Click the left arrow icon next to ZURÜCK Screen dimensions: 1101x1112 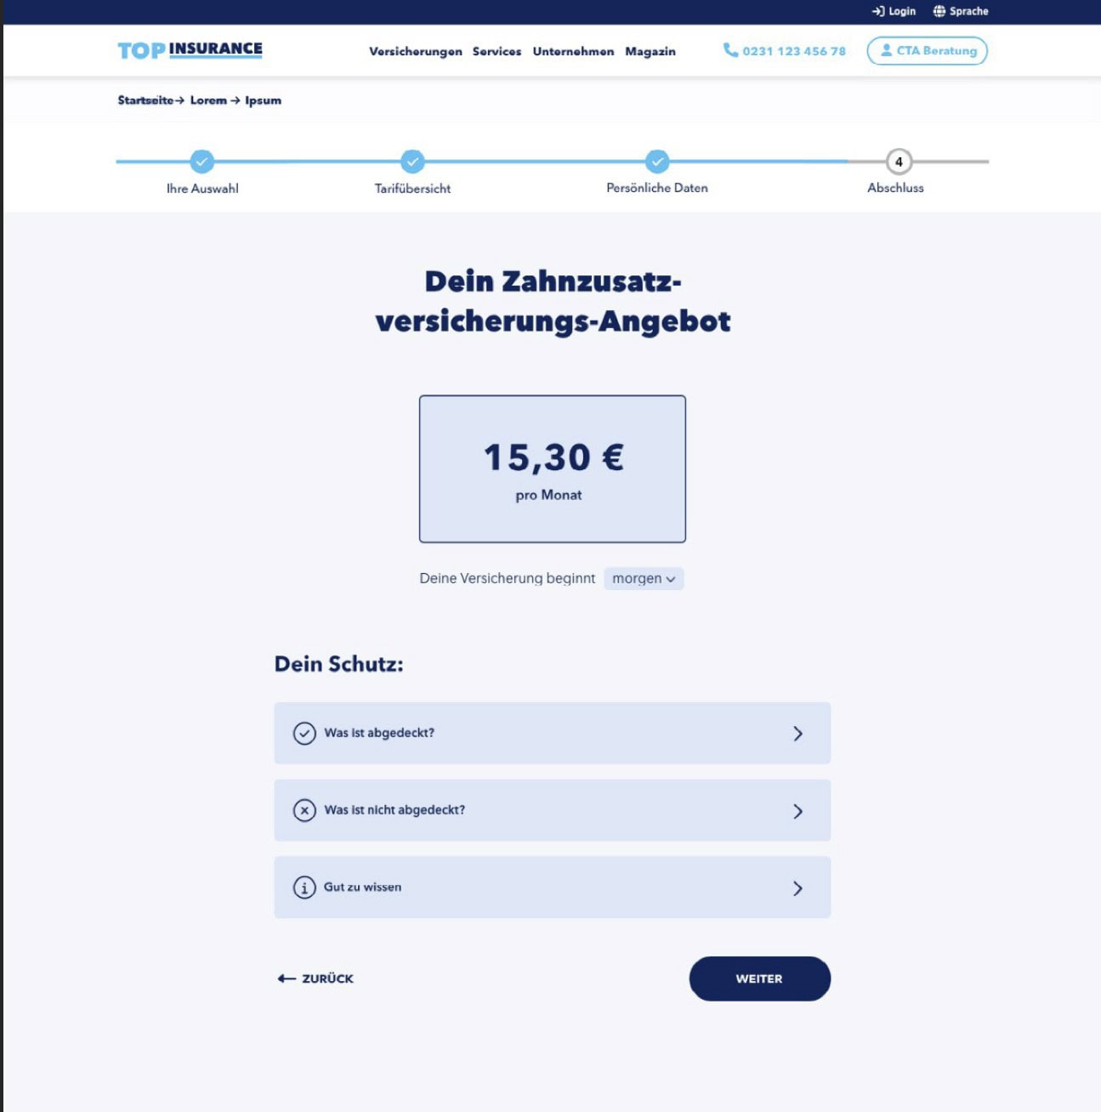(x=287, y=979)
